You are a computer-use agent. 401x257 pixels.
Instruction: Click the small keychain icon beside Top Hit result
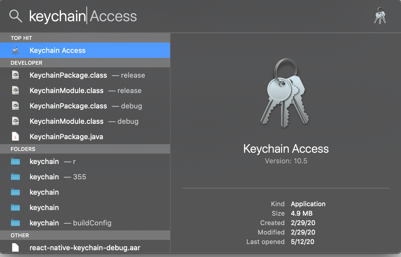point(15,50)
